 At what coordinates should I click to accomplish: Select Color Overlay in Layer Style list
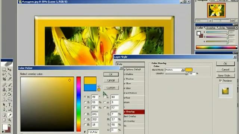click(x=134, y=112)
